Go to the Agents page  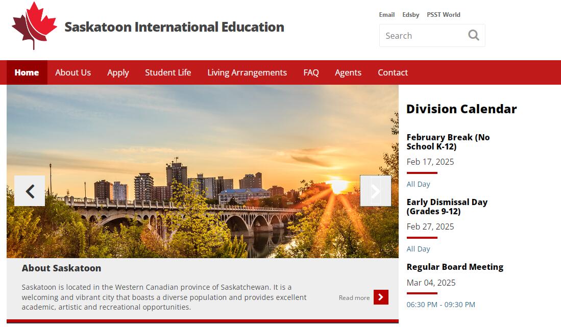pos(348,72)
